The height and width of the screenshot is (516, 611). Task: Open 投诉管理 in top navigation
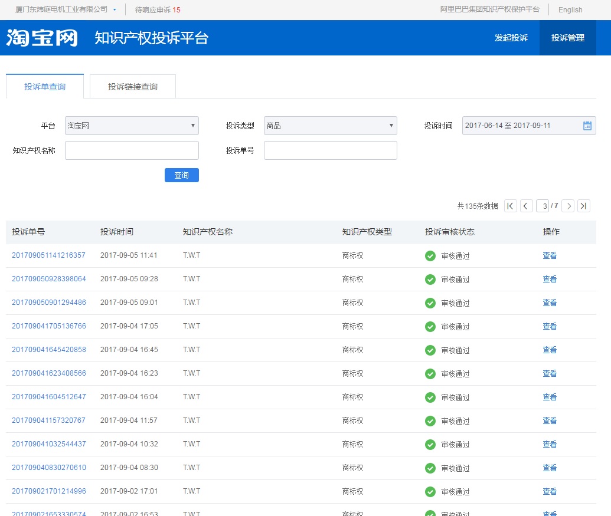[x=567, y=38]
